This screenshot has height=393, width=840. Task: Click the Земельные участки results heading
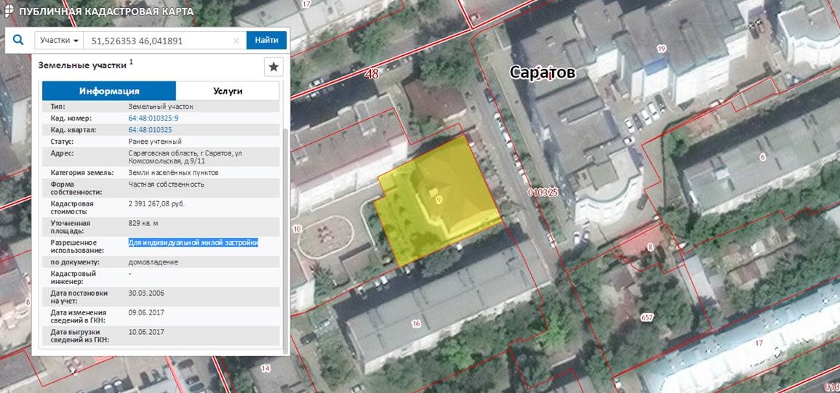click(x=83, y=65)
